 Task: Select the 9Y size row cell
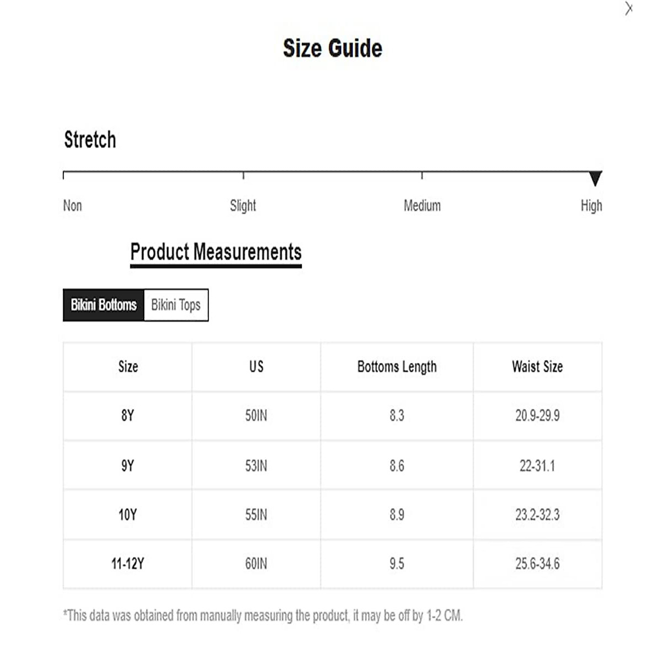click(x=128, y=466)
